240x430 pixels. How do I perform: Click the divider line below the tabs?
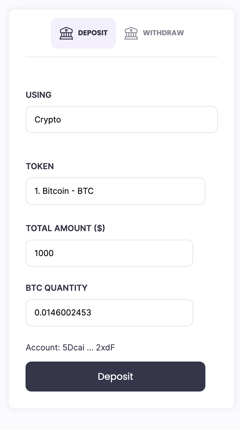click(x=121, y=57)
